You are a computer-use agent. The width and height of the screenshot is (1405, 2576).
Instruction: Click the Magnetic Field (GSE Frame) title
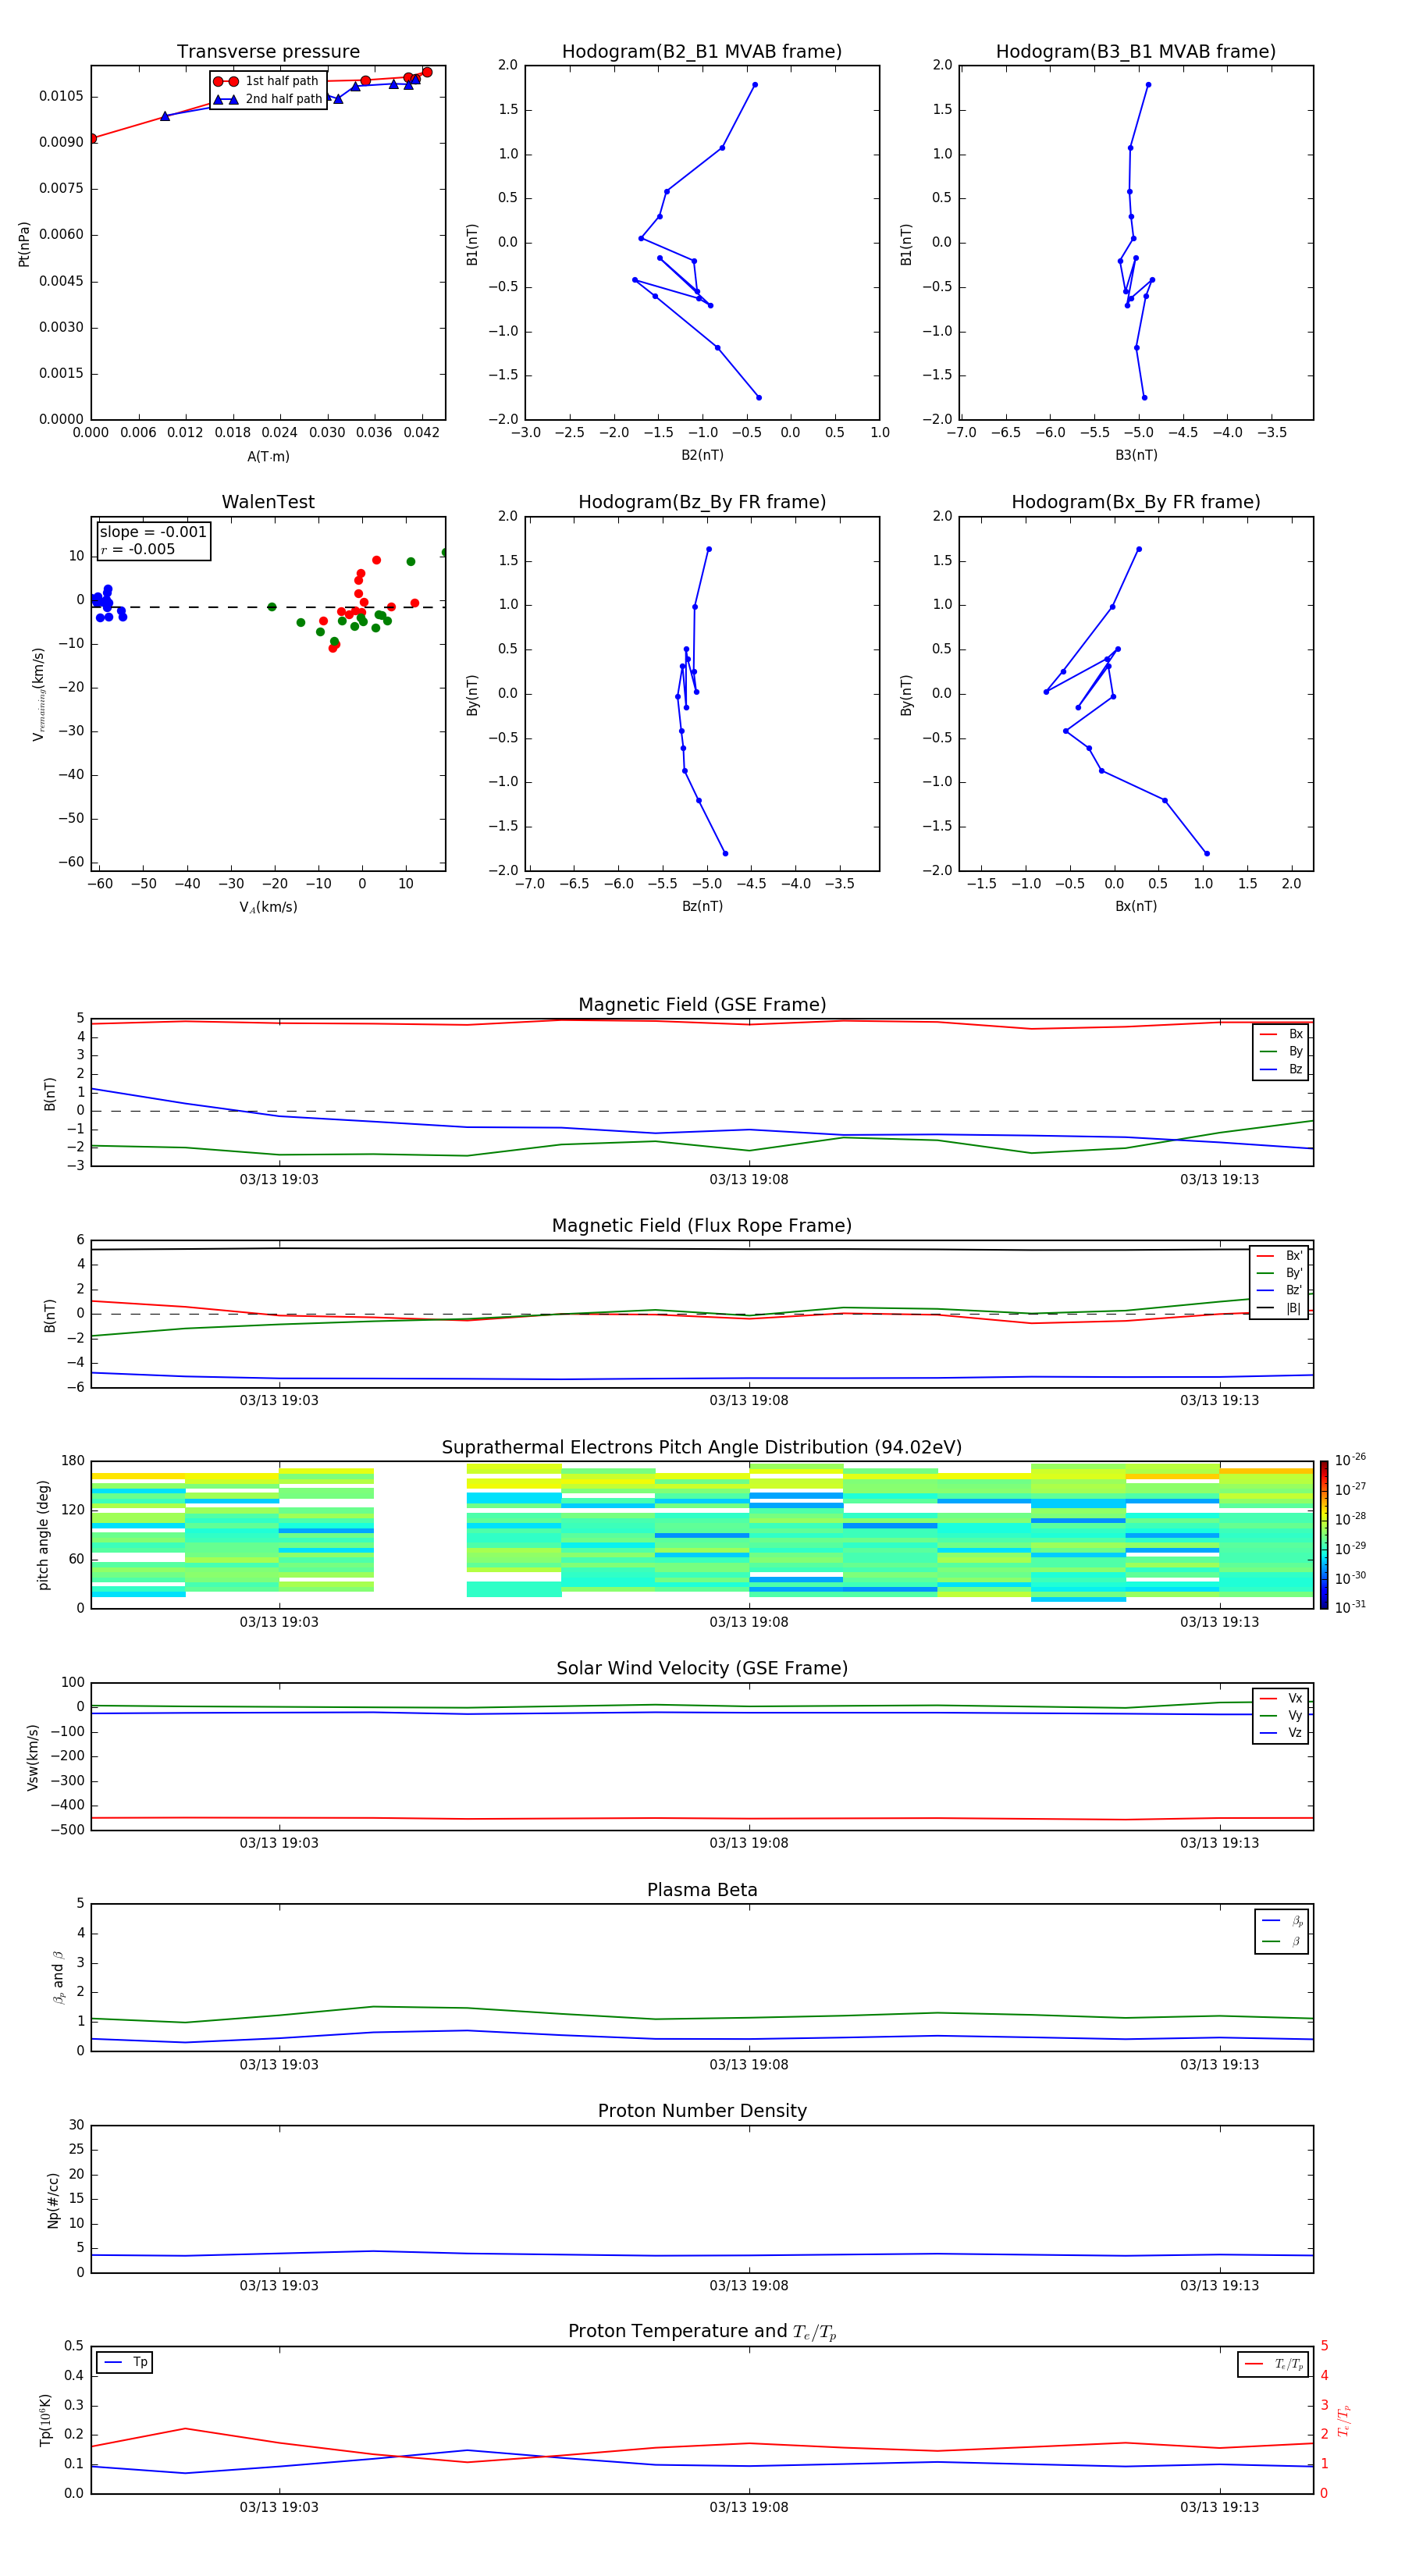(702, 1005)
